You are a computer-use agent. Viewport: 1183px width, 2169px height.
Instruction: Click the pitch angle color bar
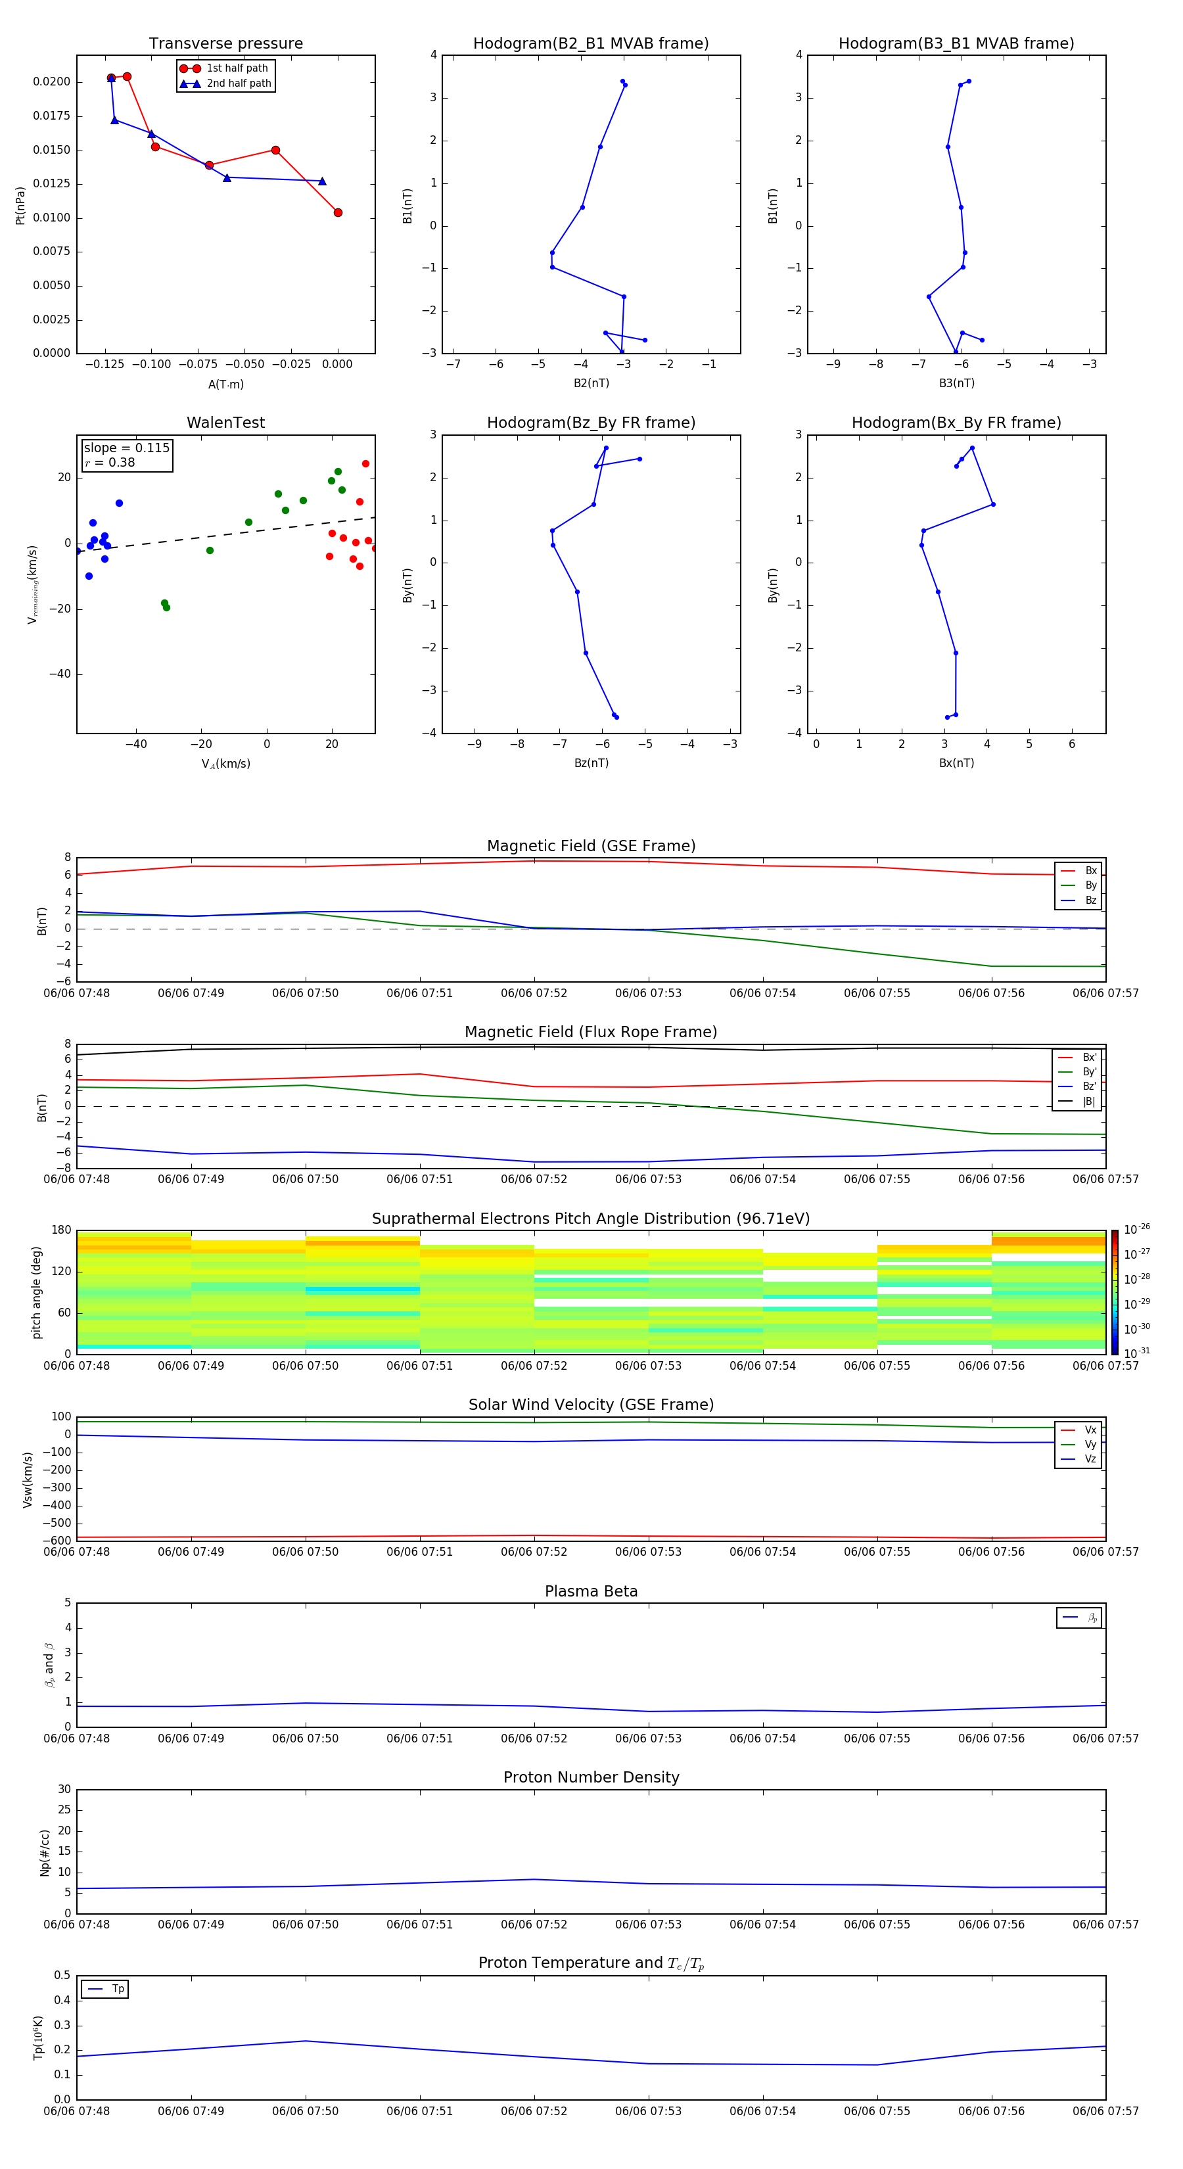[1114, 1292]
